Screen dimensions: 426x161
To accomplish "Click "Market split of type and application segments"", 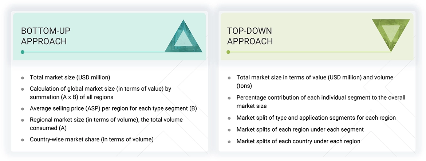I will tap(316, 118).
